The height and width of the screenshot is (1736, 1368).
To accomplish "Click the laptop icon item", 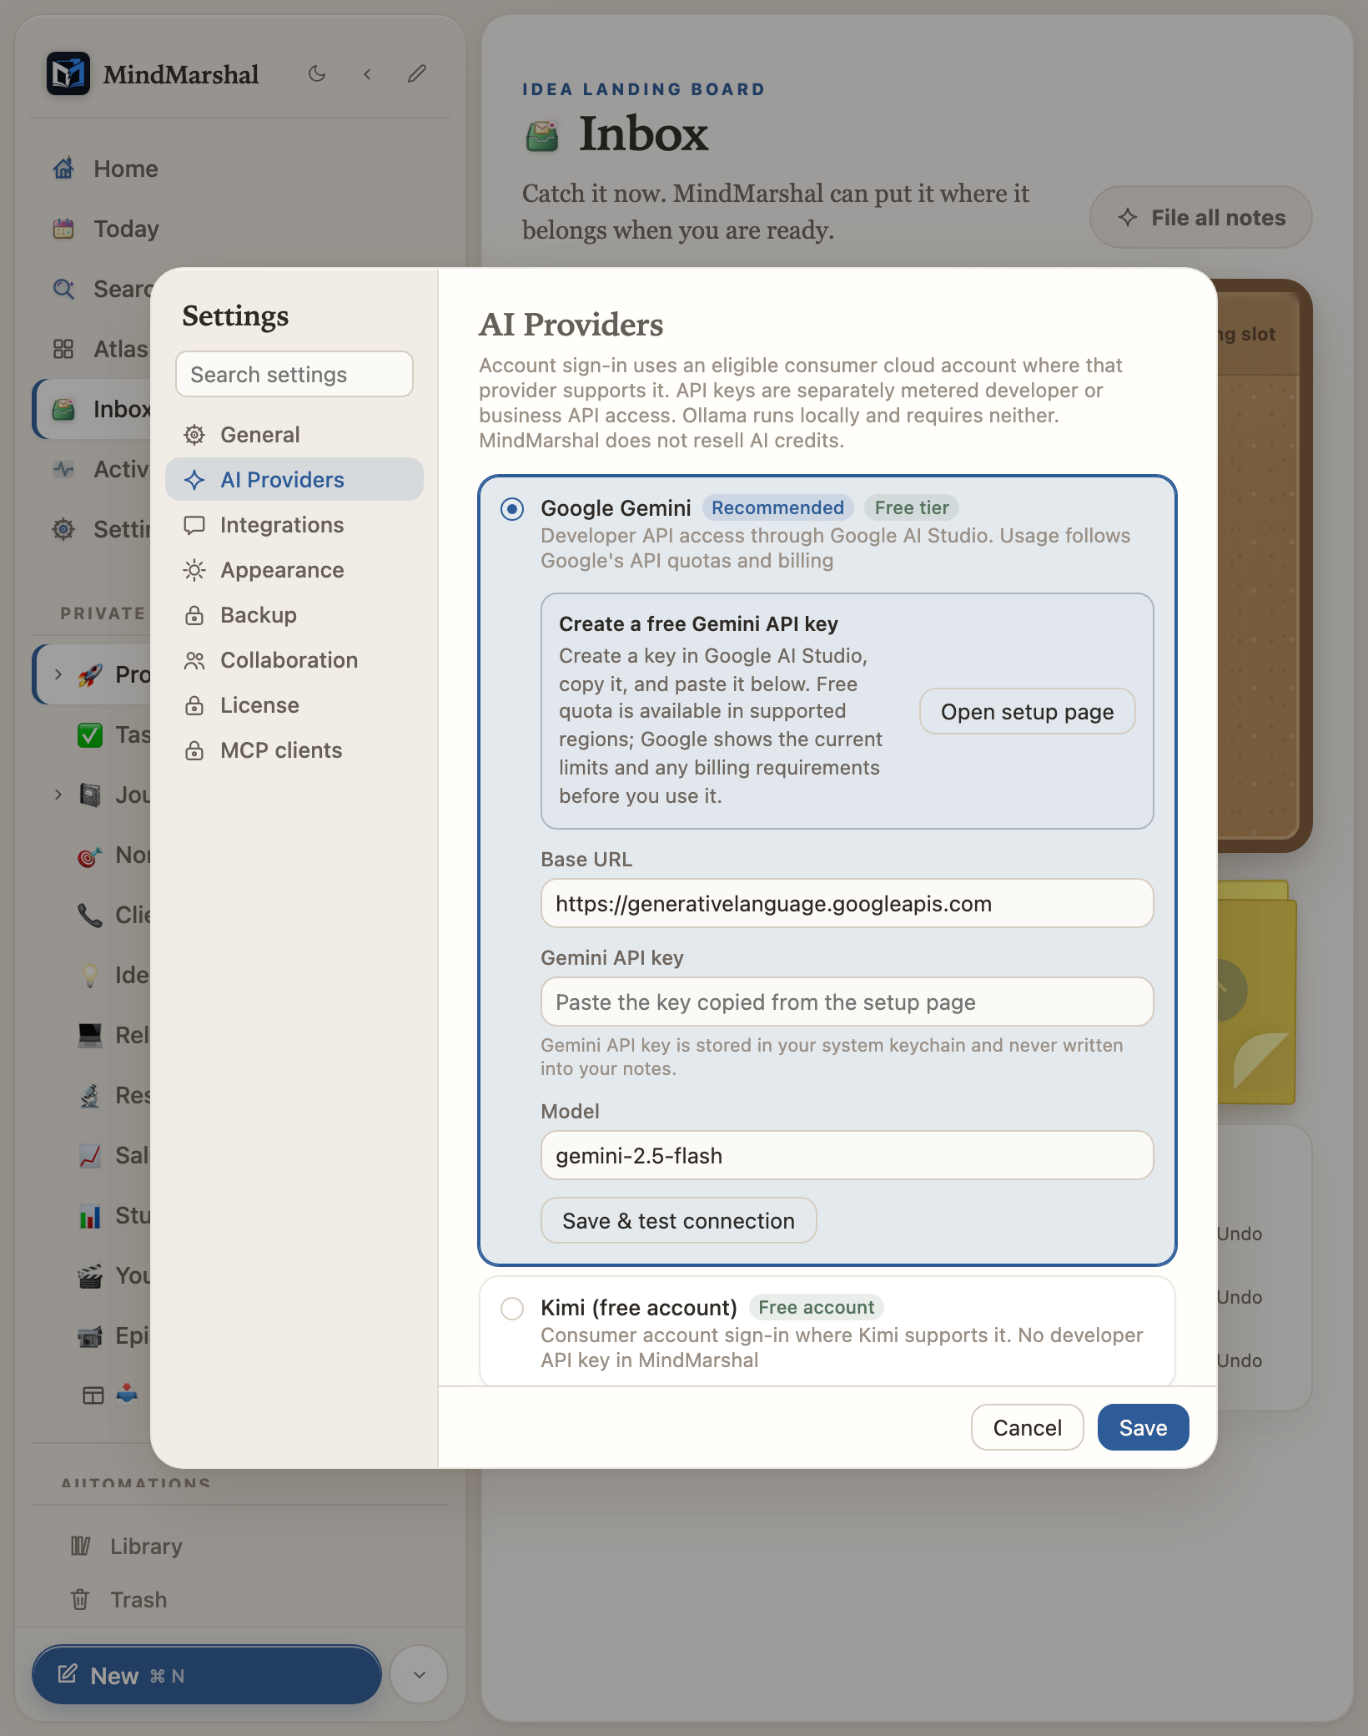I will [x=90, y=1035].
